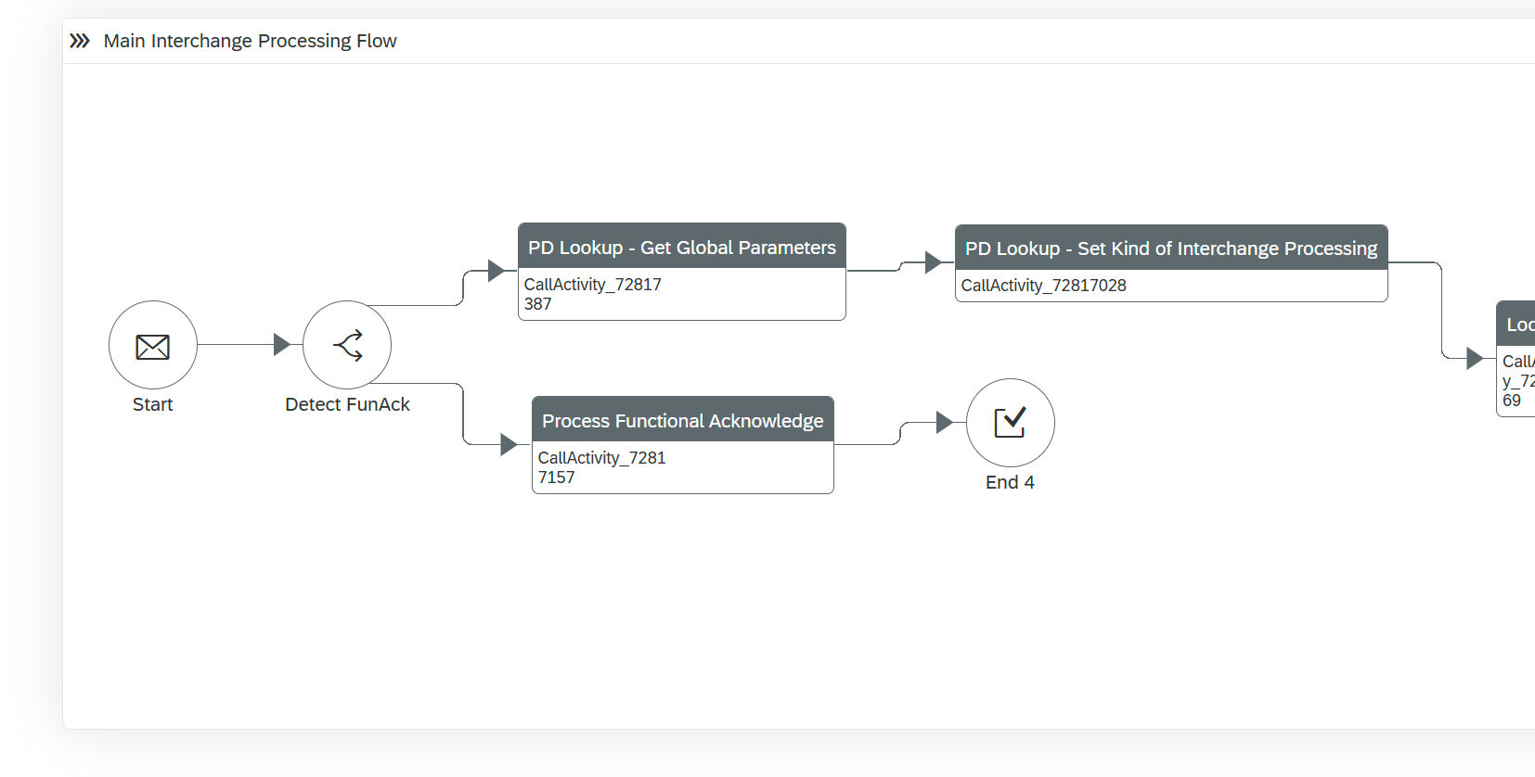The width and height of the screenshot is (1535, 777).
Task: Select the PD Lookup - Get Global Parameters header
Action: pyautogui.click(x=681, y=248)
